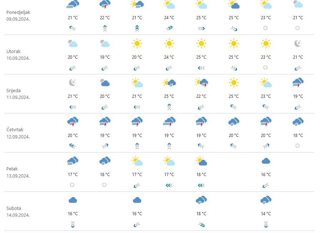
Task: Click the sun icon above 24 °C on Utorak
Action: click(x=169, y=43)
